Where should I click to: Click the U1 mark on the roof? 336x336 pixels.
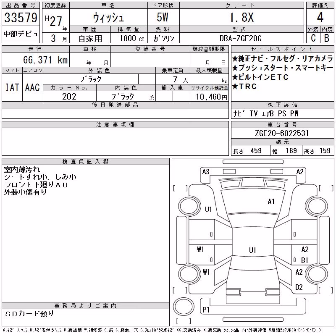(x=252, y=250)
